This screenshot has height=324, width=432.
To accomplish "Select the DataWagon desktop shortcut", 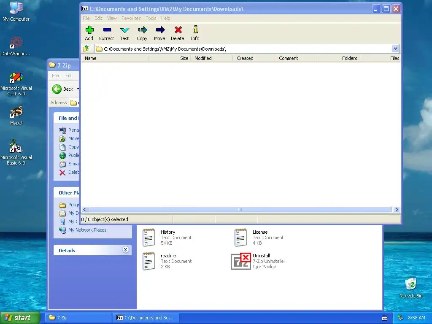I will [x=16, y=43].
